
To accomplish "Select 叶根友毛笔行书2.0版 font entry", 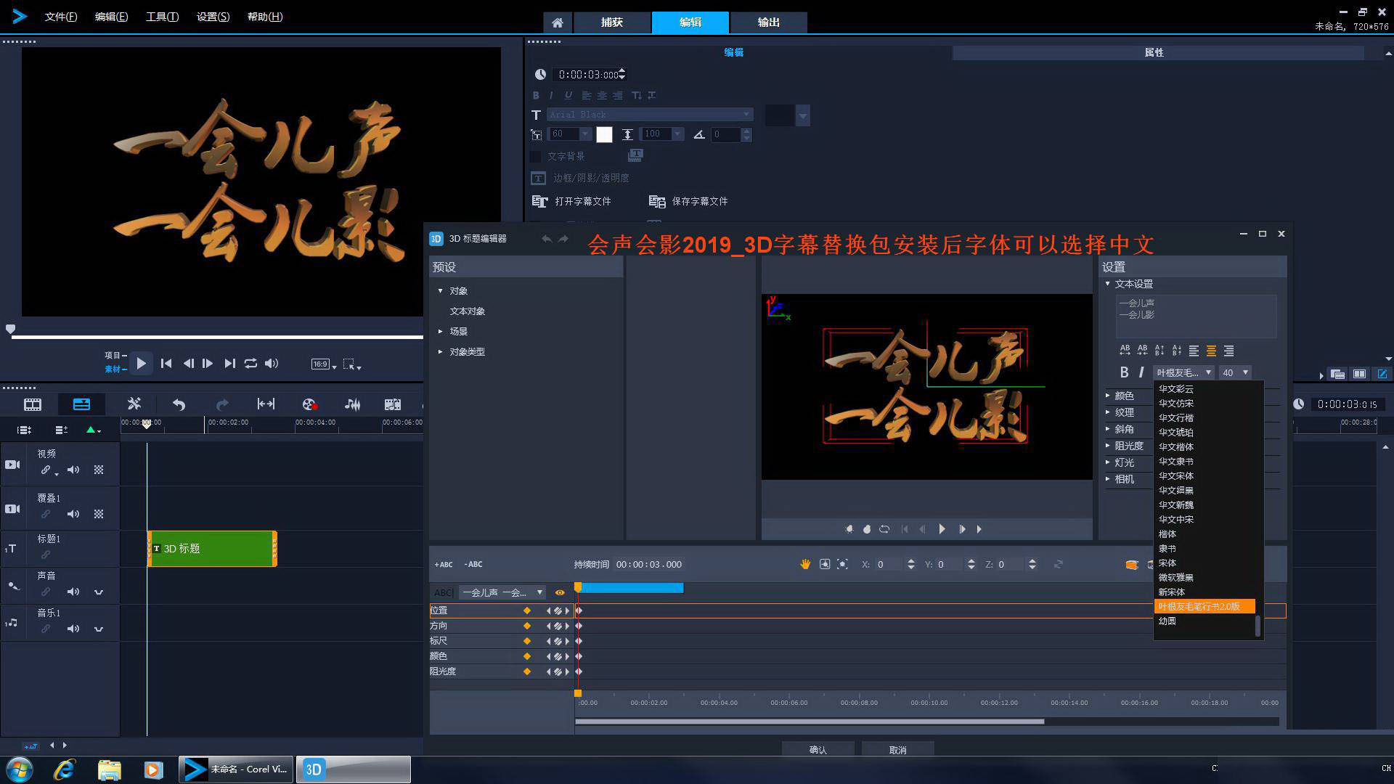I will (1204, 607).
